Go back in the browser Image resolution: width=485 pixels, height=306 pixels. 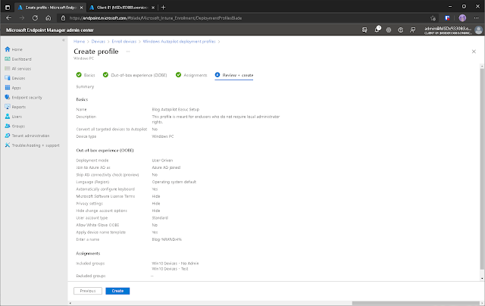coord(8,18)
